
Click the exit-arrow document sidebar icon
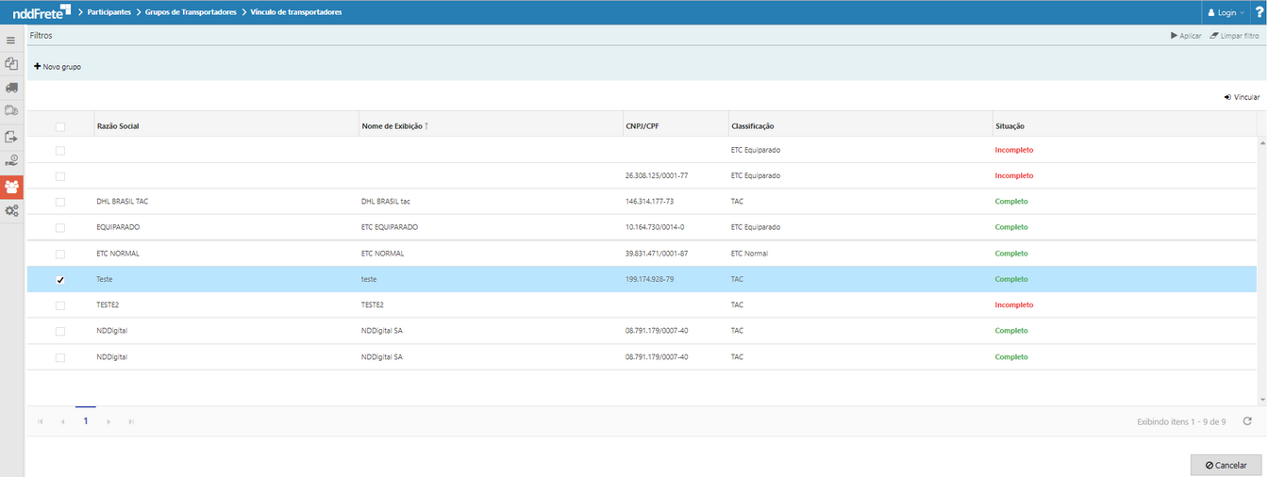coord(11,137)
